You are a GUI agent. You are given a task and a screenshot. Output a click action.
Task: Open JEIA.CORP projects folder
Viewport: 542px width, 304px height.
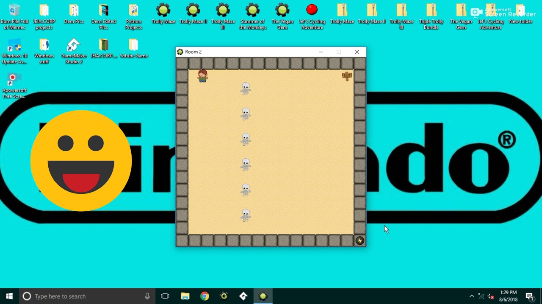(44, 17)
